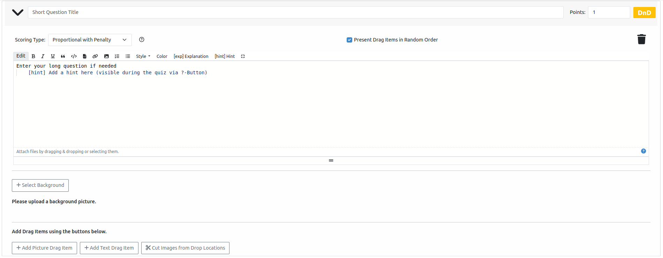This screenshot has height=258, width=663.
Task: Insert inline code with the code icon
Action: click(x=74, y=56)
